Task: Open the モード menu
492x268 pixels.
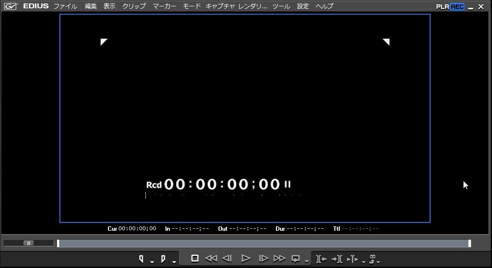Action: 191,6
